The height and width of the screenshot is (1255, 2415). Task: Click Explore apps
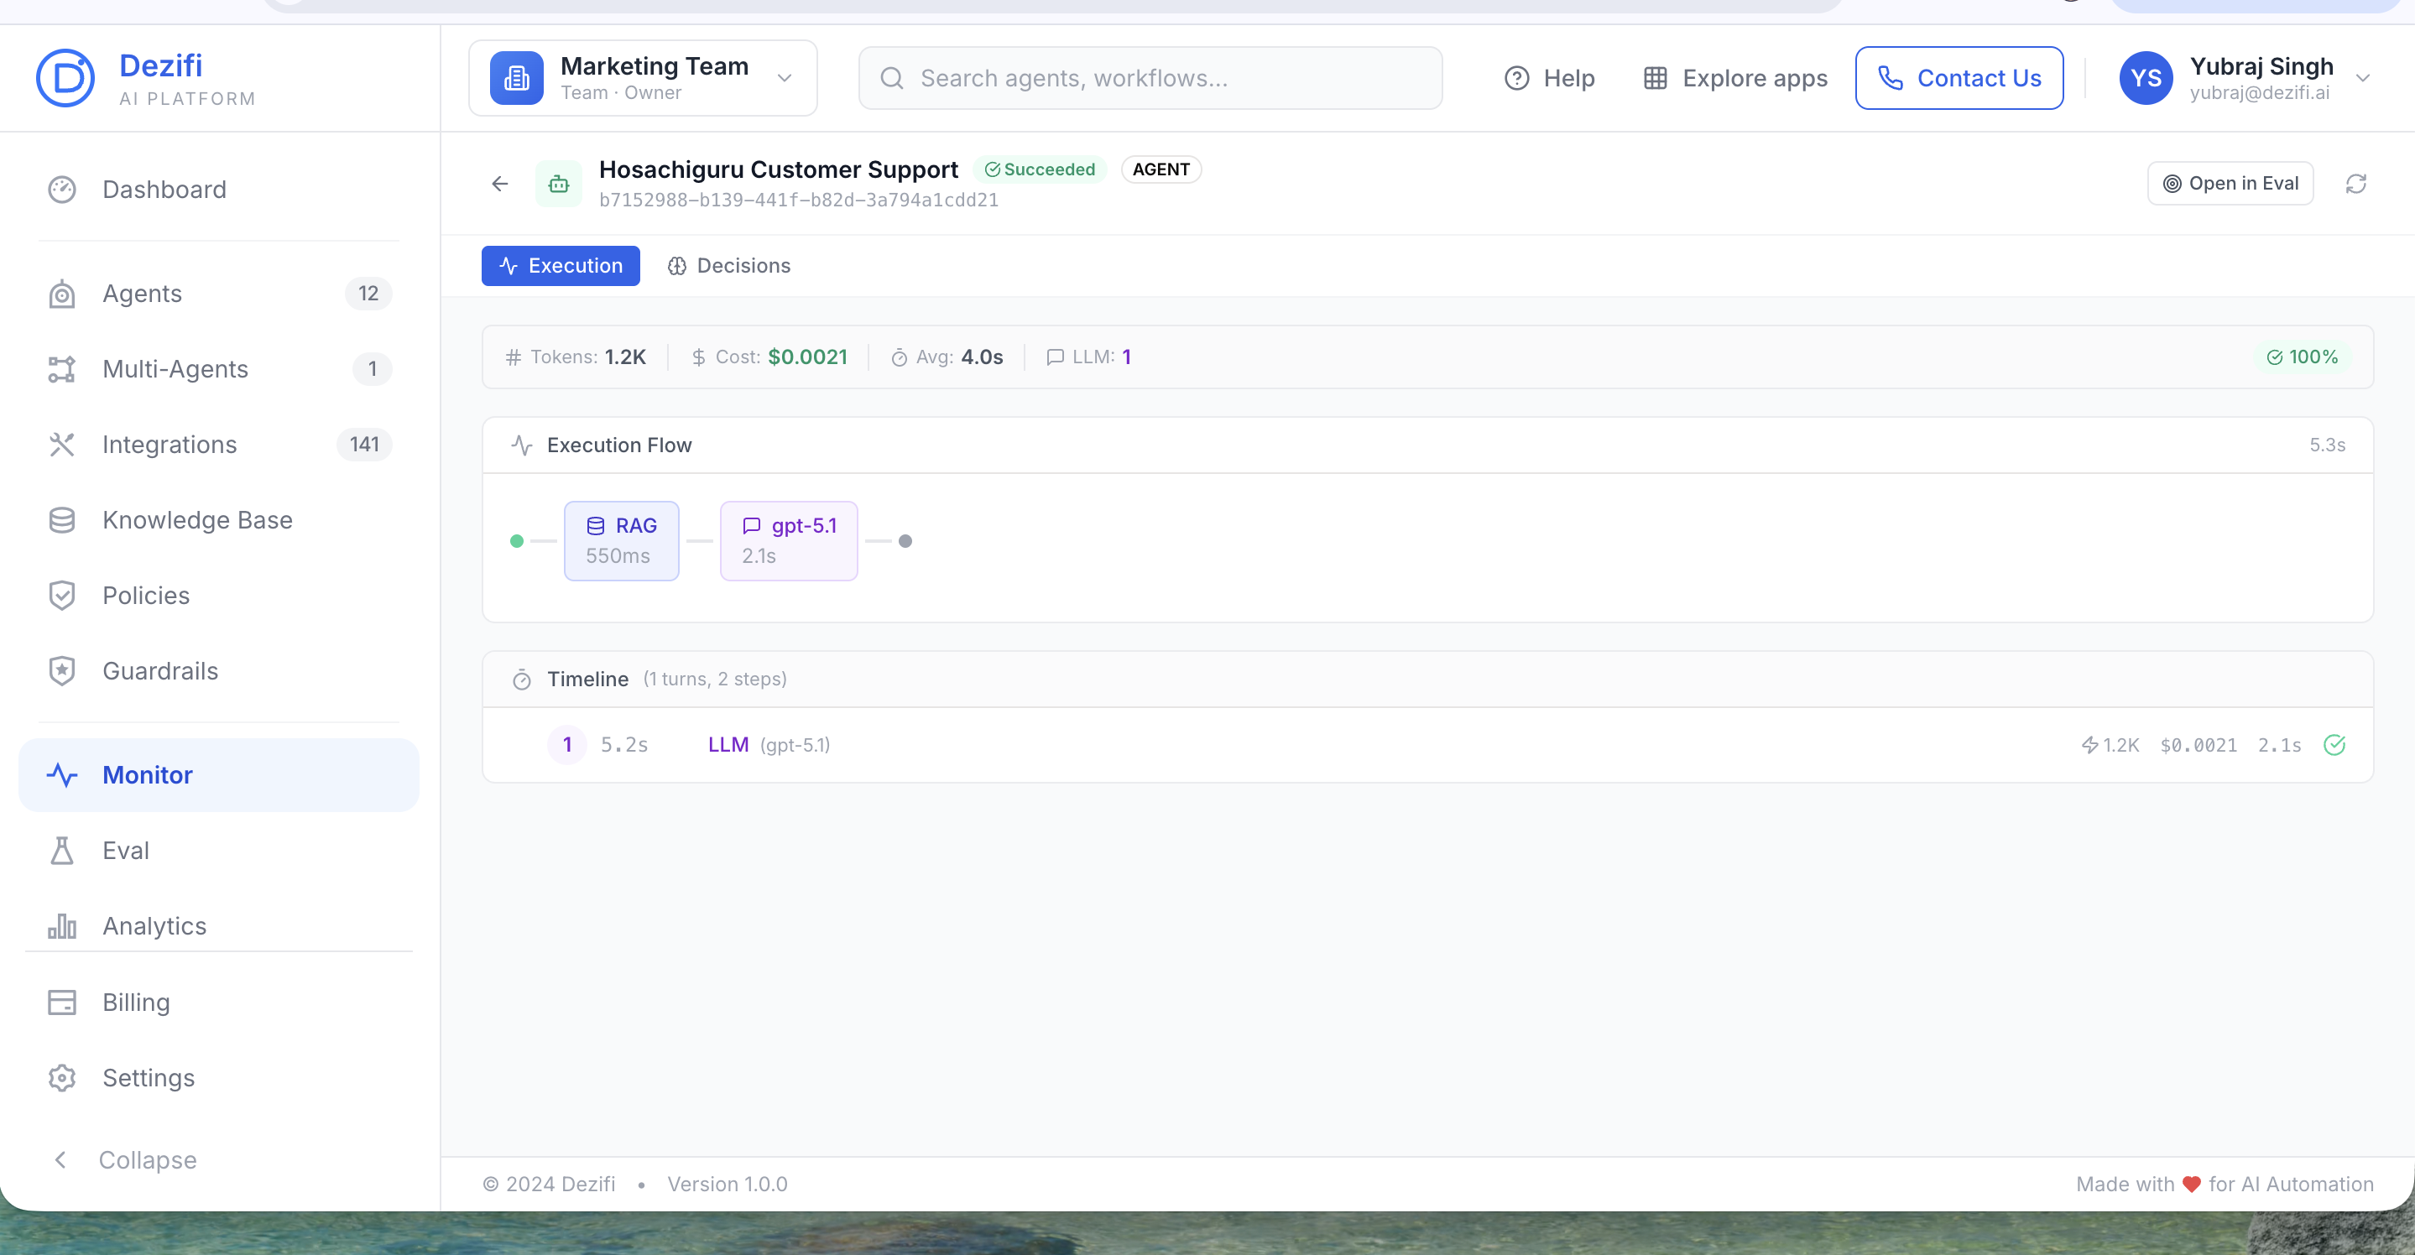click(1735, 78)
